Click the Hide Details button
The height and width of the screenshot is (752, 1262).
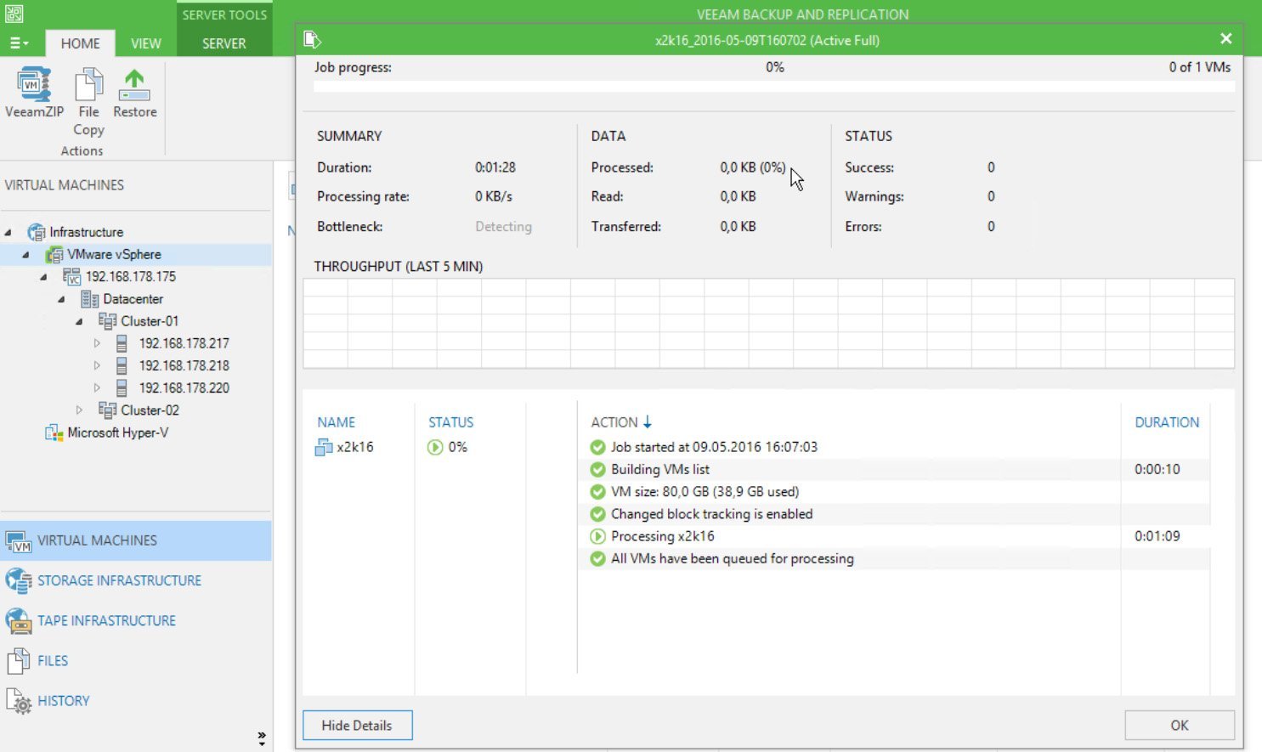coord(357,726)
